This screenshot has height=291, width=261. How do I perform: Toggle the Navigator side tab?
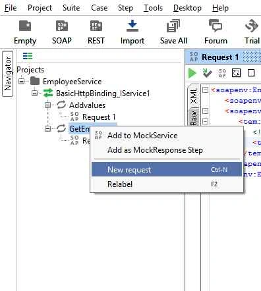click(8, 74)
